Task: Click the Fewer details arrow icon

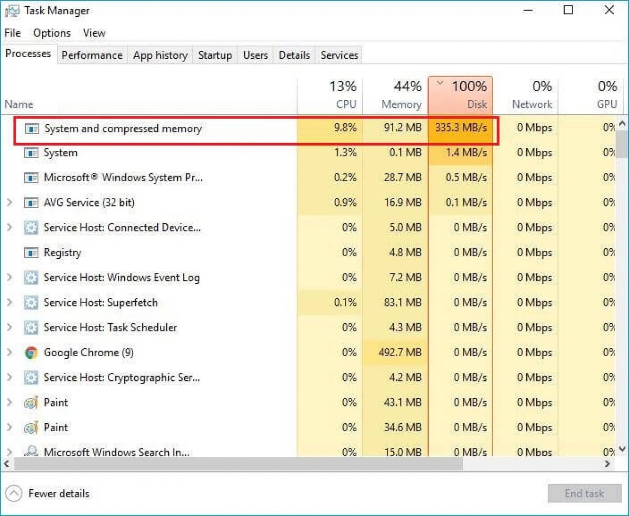Action: (14, 493)
